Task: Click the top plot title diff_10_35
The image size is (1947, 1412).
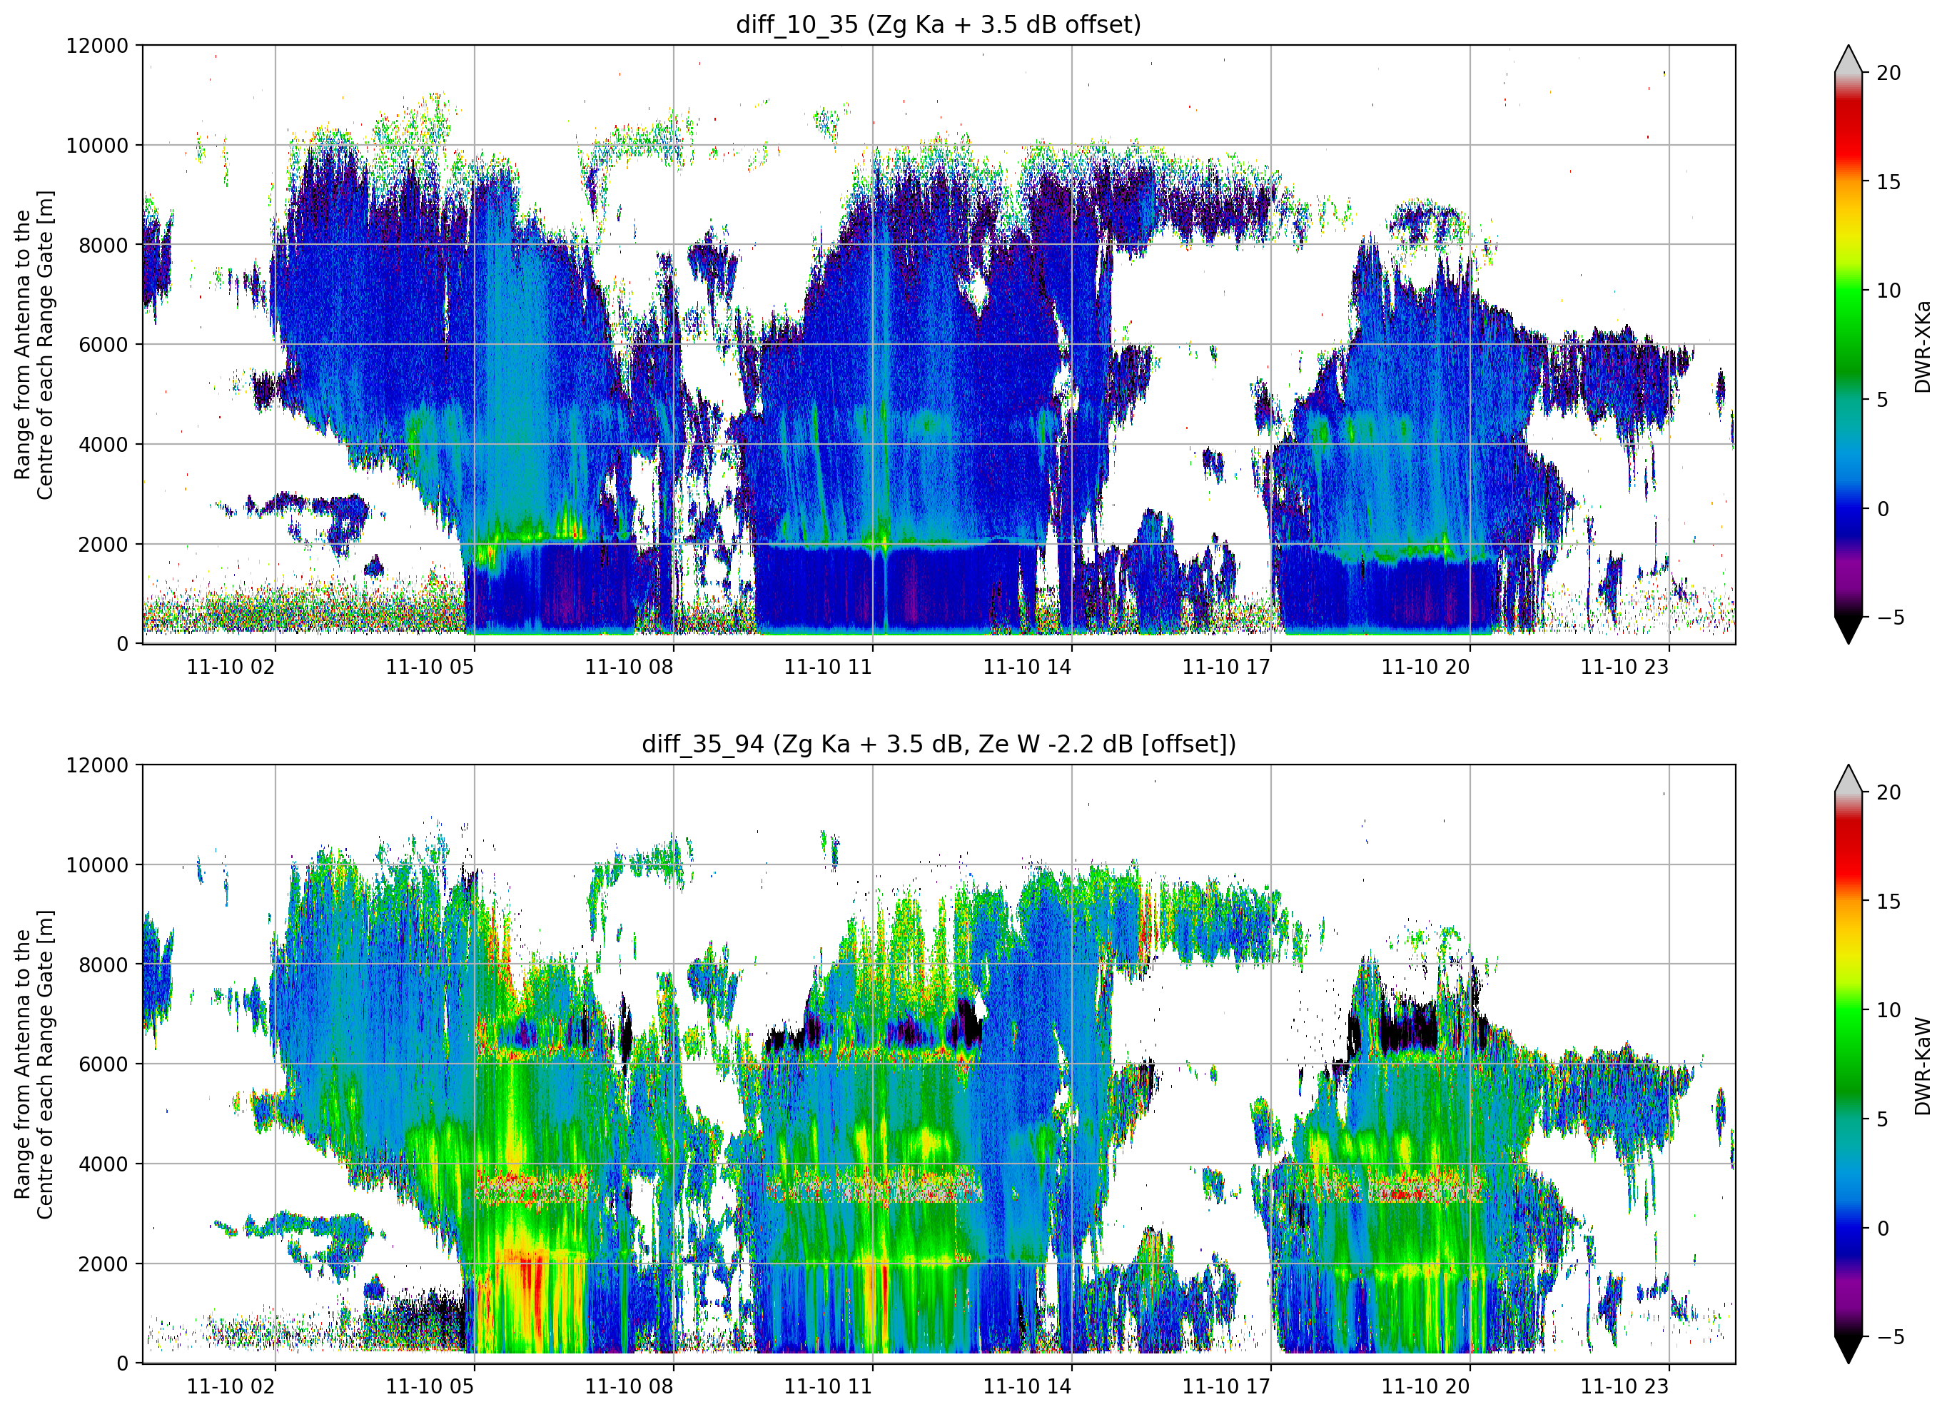Action: tap(939, 24)
